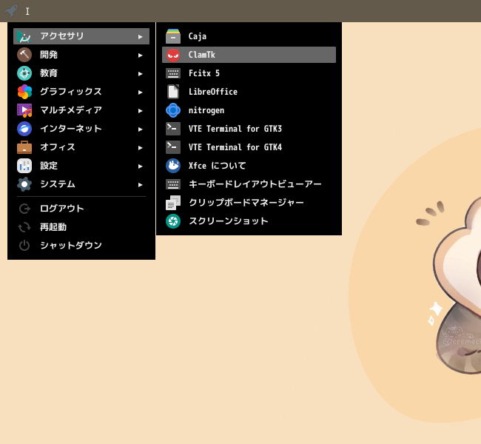Viewport: 481px width, 444px height.
Task: Open the インターネット category
Action: [x=81, y=129]
